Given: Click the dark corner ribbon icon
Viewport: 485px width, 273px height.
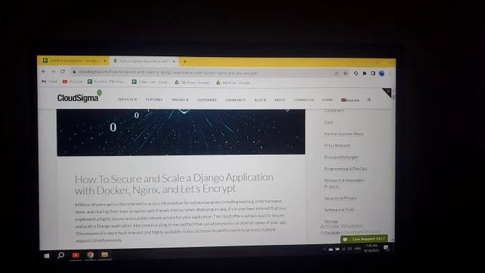Looking at the screenshot, I should click(x=388, y=93).
